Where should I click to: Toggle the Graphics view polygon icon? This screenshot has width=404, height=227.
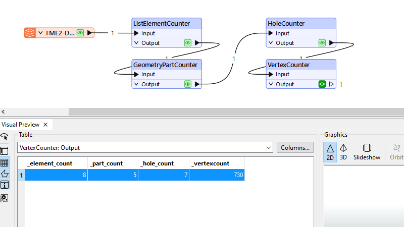(5, 174)
